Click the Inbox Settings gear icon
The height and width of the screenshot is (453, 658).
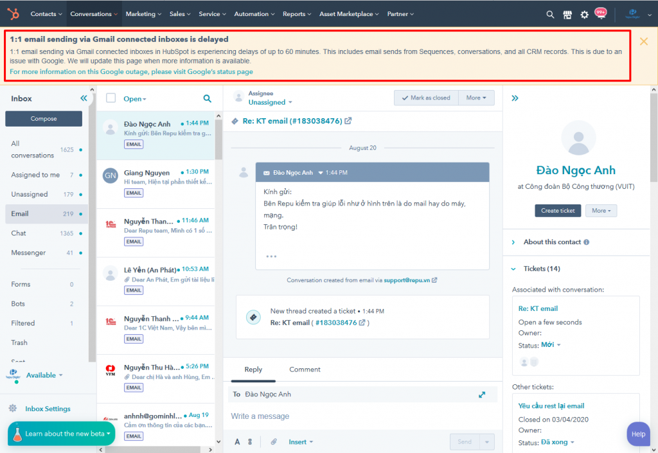point(13,408)
